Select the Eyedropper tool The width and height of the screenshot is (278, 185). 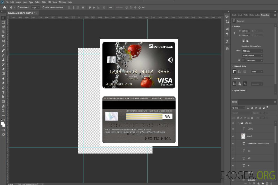(3, 46)
